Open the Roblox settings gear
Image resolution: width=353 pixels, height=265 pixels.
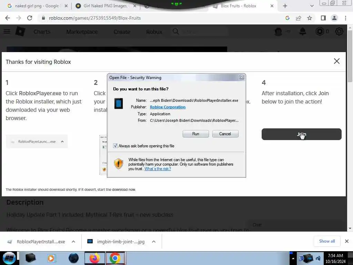(339, 31)
